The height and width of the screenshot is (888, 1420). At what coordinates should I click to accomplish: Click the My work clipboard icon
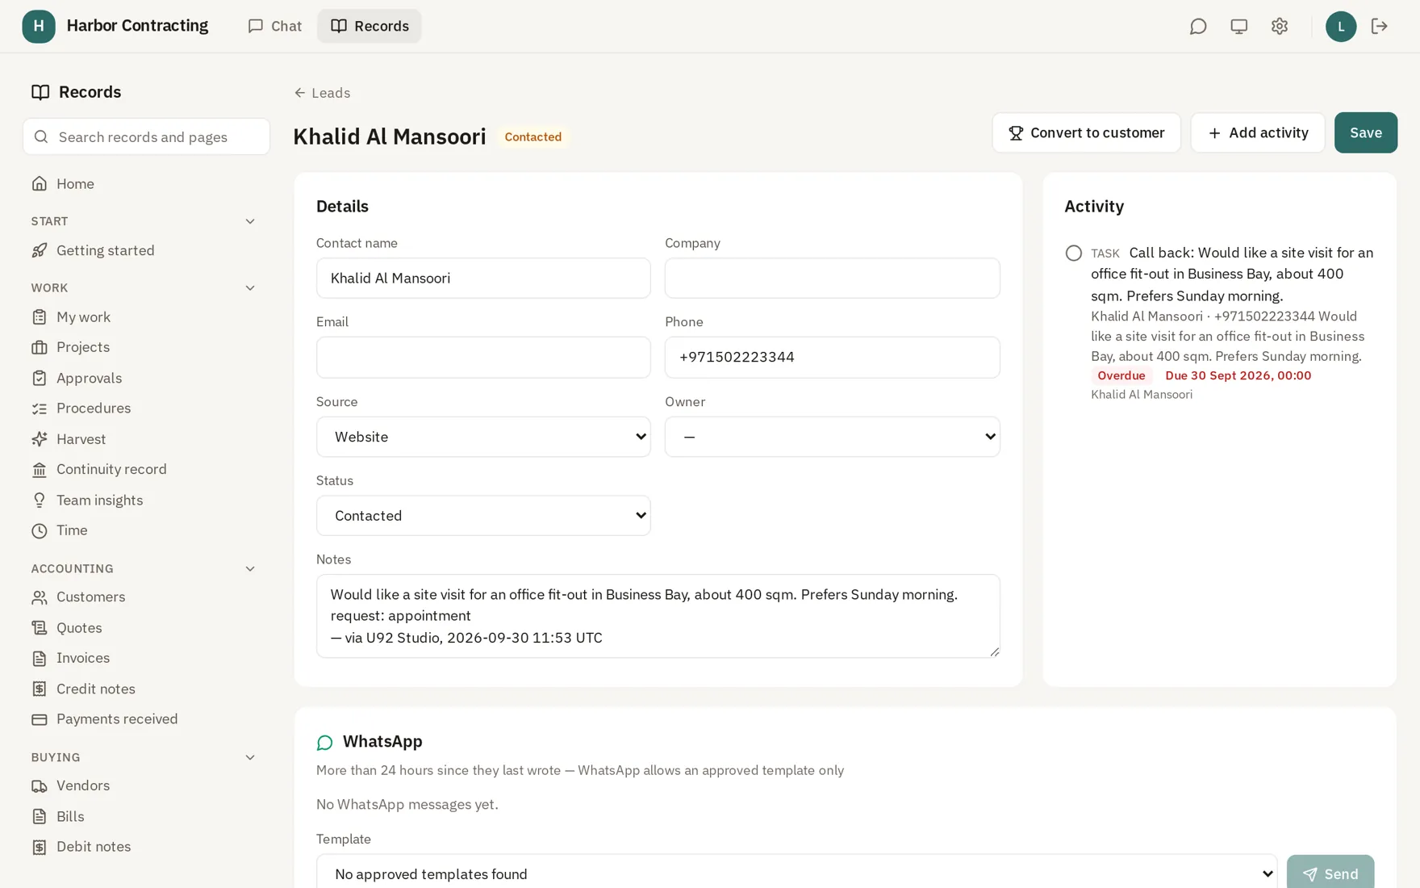tap(40, 317)
